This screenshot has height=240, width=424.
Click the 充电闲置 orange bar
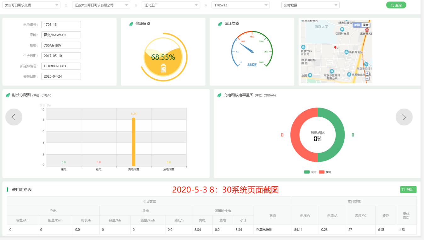133,142
